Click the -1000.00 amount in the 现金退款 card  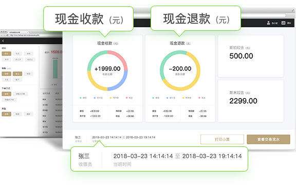click(x=168, y=116)
